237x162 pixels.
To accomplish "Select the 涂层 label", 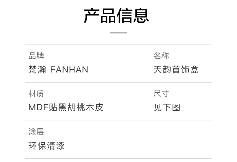I will [36, 131].
